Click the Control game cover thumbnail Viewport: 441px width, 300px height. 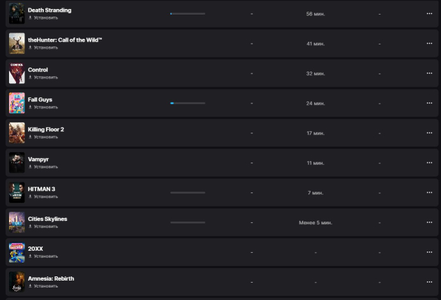17,73
